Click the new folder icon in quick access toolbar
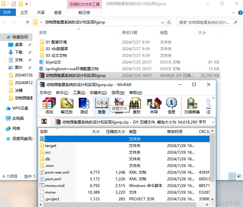Screen dimensions: 243x207 coord(21,3)
